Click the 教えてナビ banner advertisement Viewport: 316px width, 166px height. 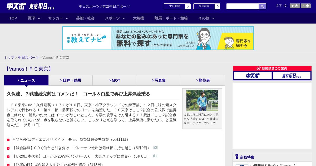point(158,38)
